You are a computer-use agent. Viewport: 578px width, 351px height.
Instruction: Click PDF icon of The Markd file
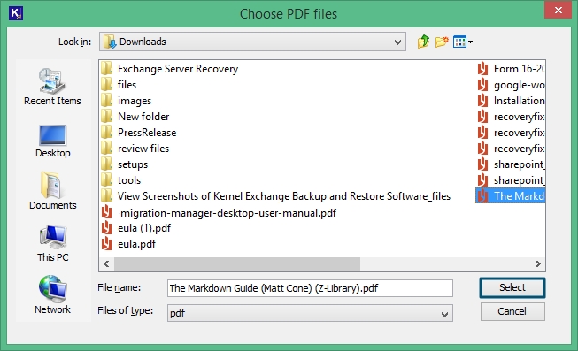(x=483, y=196)
